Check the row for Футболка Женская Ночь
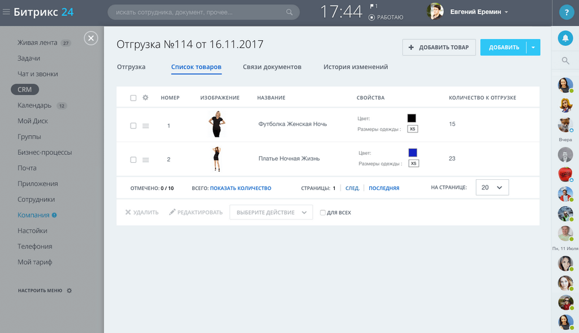 [133, 126]
